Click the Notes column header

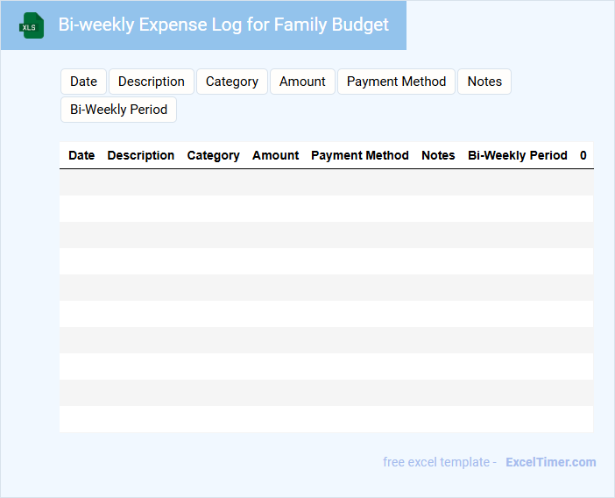coord(438,155)
